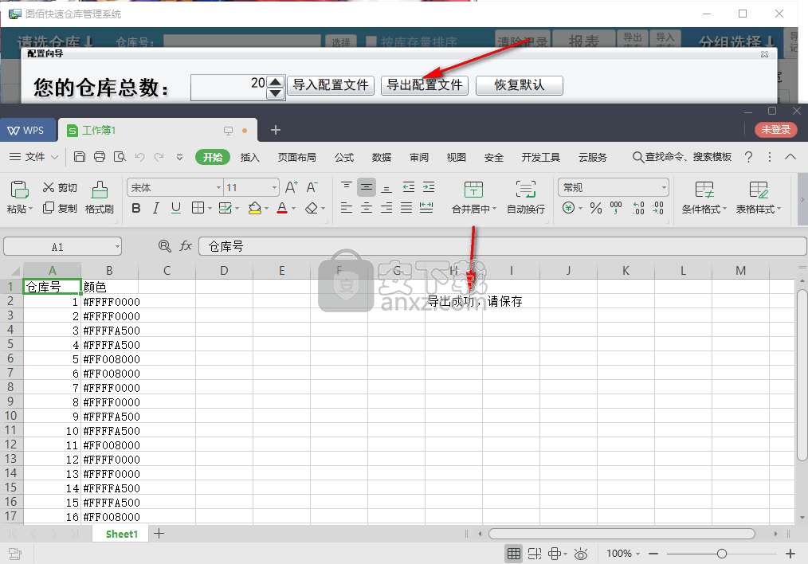Image resolution: width=808 pixels, height=564 pixels.
Task: Click the percent style icon
Action: [x=595, y=209]
